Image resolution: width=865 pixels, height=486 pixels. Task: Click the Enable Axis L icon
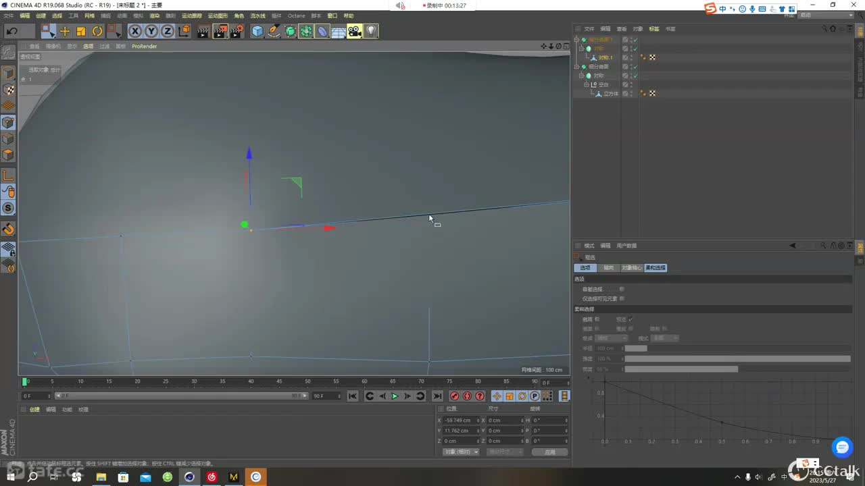[8, 175]
